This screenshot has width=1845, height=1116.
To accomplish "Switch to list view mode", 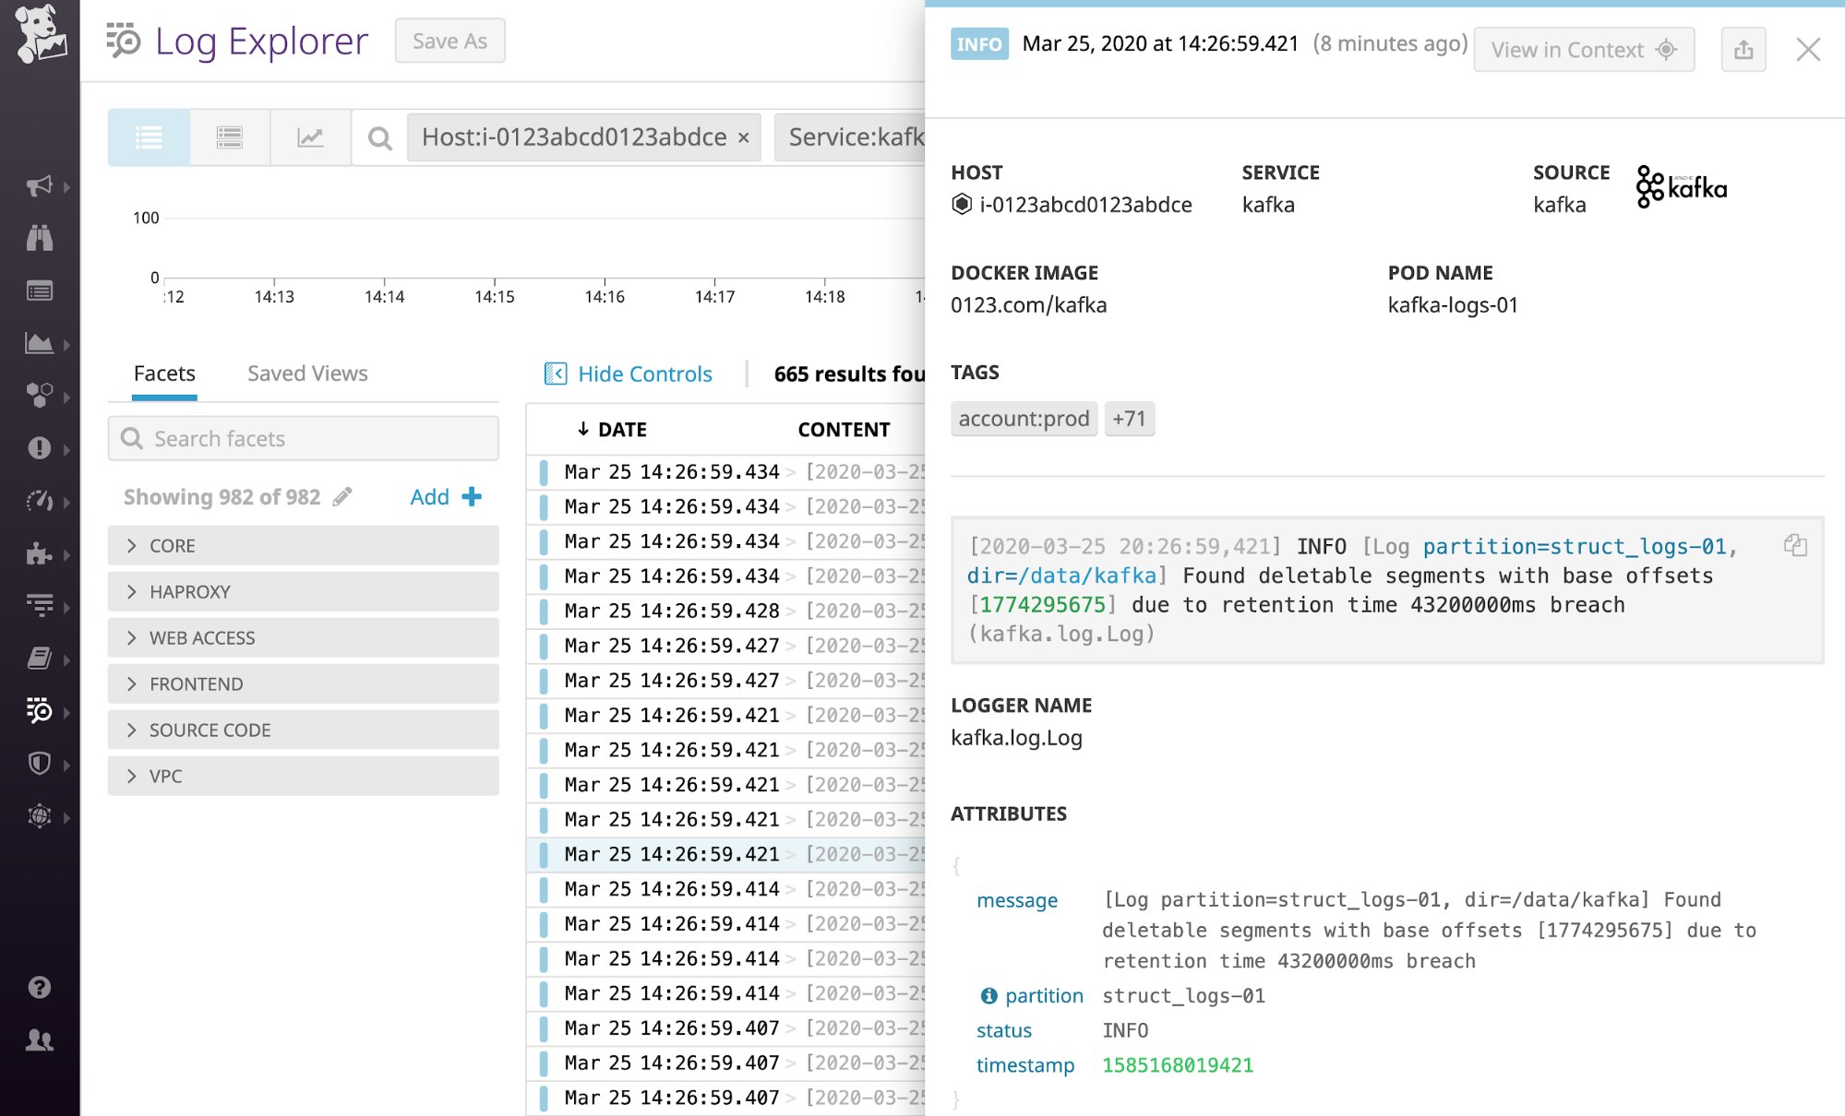I will (x=149, y=137).
